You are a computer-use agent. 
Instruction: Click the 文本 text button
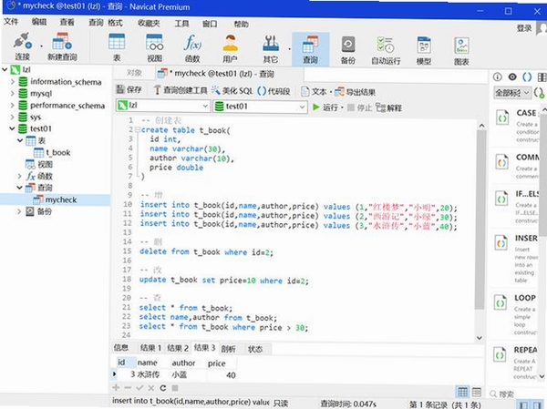click(314, 91)
